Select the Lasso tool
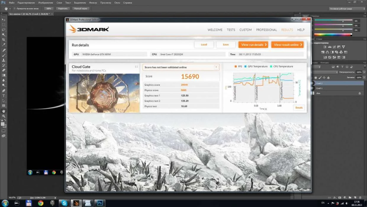 click(4, 30)
